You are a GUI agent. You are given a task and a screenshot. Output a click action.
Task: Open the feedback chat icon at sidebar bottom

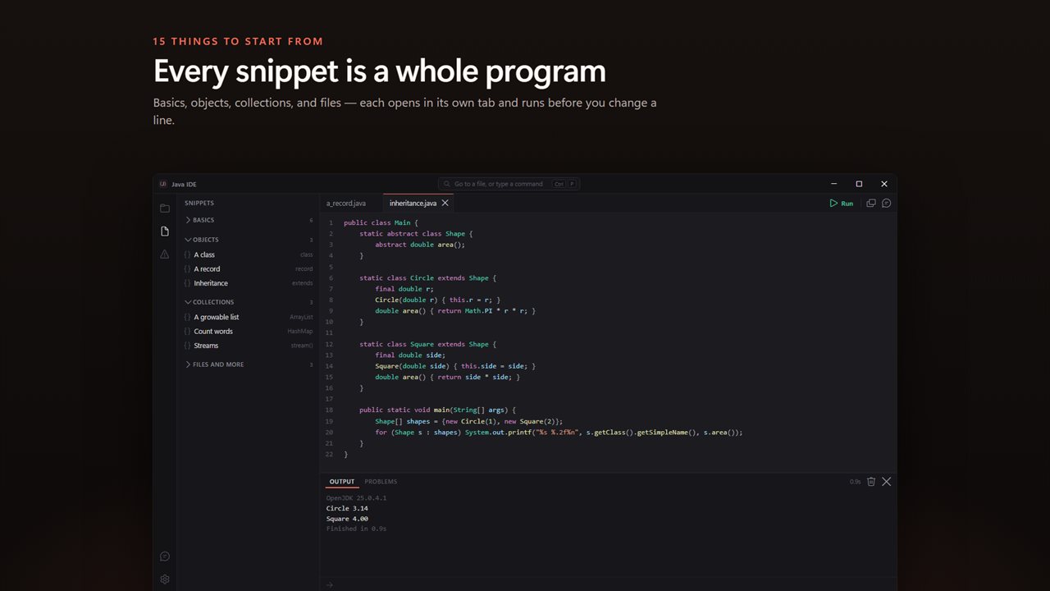[165, 557]
